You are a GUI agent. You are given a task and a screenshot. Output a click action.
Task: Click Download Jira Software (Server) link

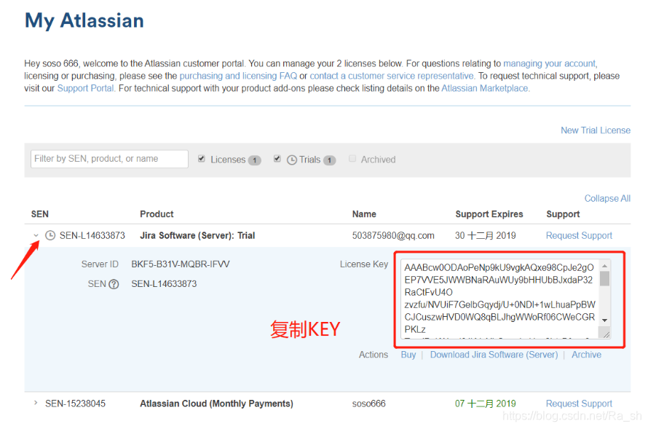(x=494, y=355)
